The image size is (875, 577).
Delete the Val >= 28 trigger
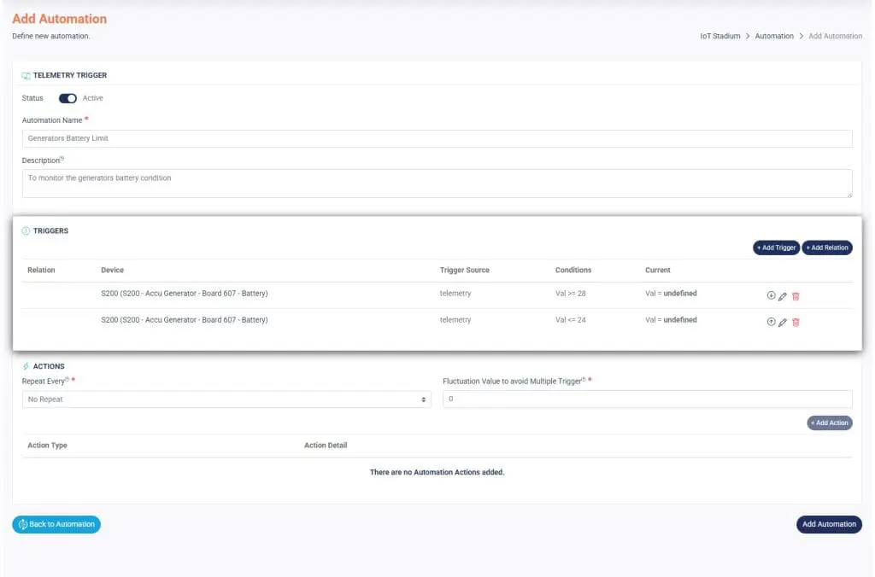(796, 296)
